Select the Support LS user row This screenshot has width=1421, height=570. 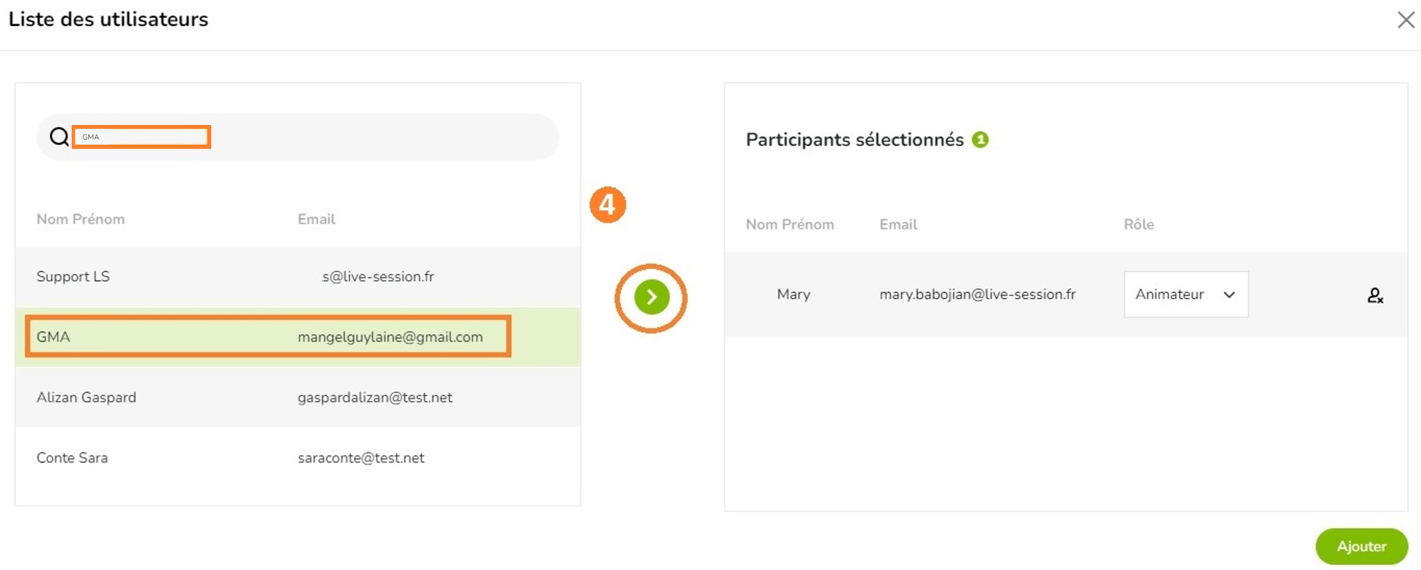pos(298,276)
